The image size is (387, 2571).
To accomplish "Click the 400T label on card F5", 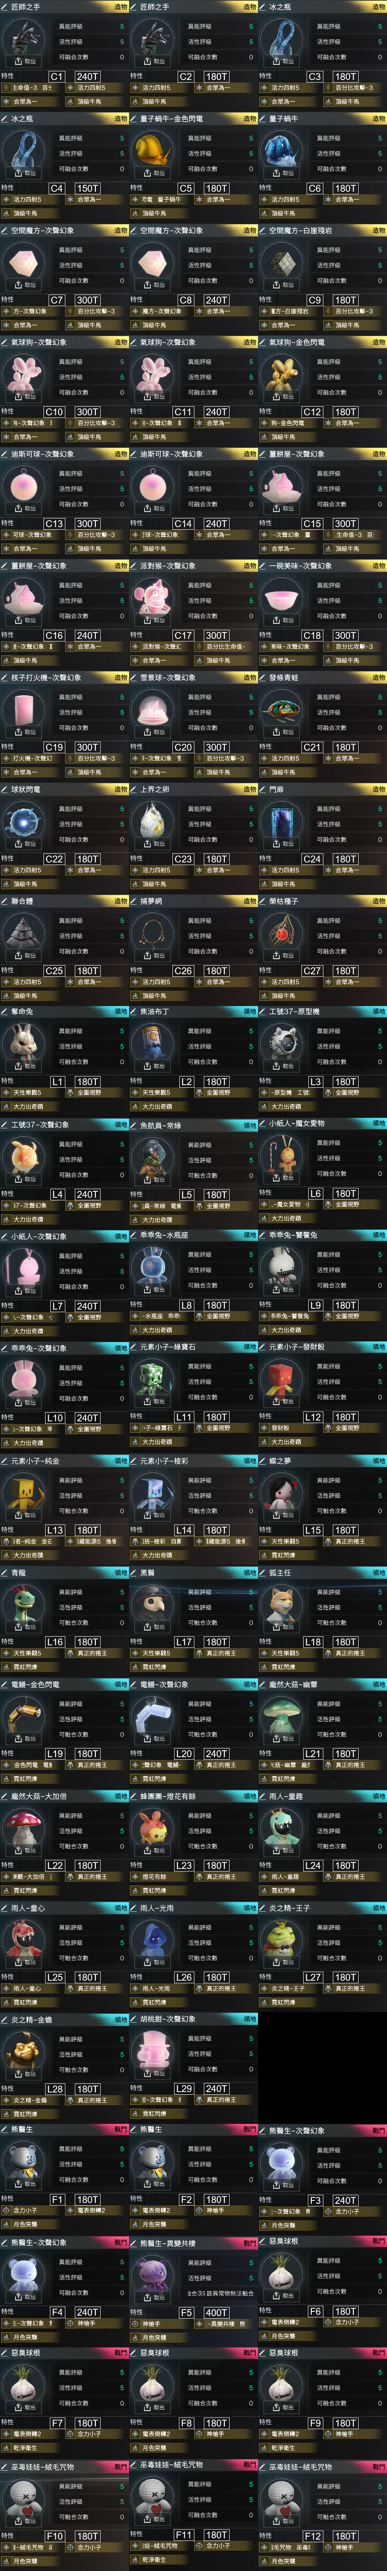I will click(x=216, y=2311).
